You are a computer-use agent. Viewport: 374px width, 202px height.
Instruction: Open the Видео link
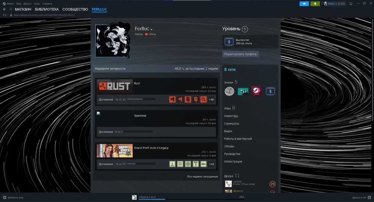(x=228, y=131)
